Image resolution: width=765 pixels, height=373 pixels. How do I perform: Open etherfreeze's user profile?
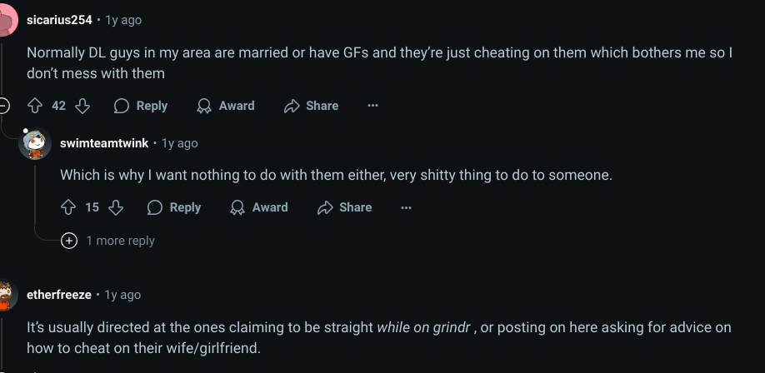click(x=59, y=295)
